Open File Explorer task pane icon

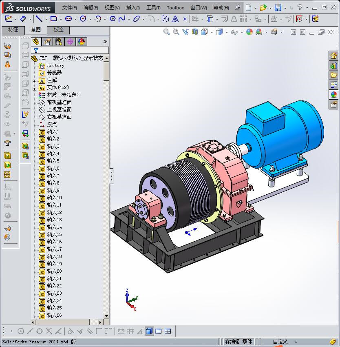click(333, 75)
